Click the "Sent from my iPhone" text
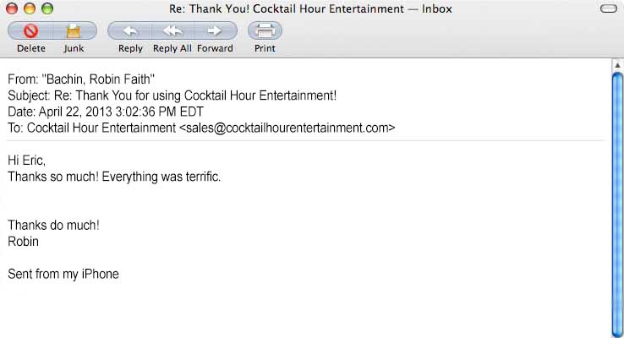624x338 pixels. point(63,274)
